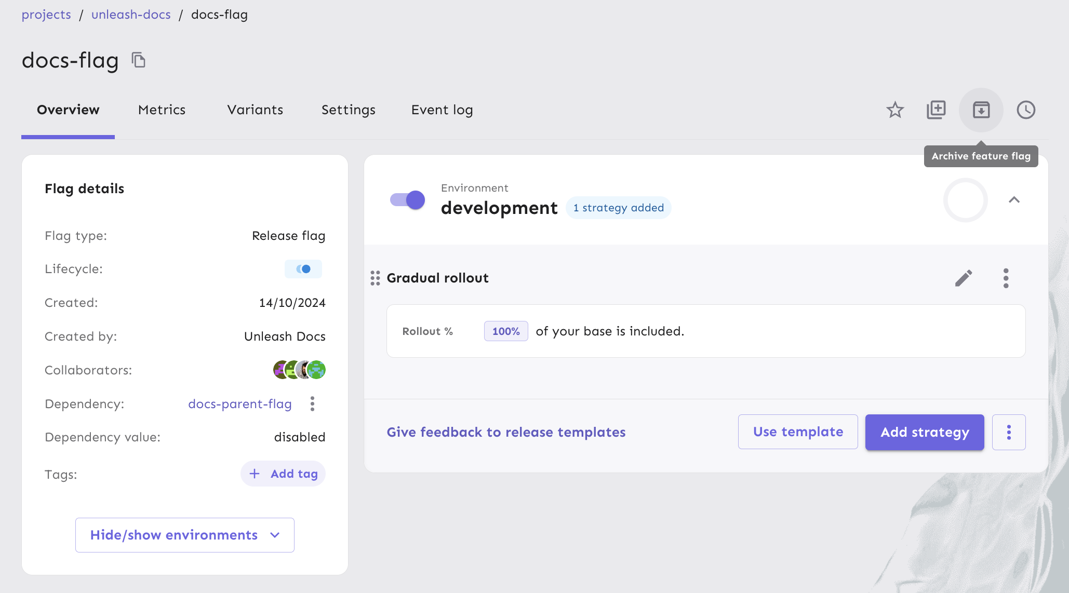Open the more options menu beside Add strategy
The width and height of the screenshot is (1069, 593).
(1008, 432)
